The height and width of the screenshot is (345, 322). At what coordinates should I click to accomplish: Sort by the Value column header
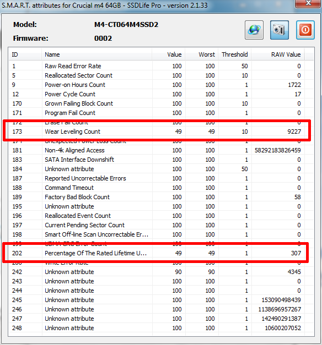tap(169, 54)
